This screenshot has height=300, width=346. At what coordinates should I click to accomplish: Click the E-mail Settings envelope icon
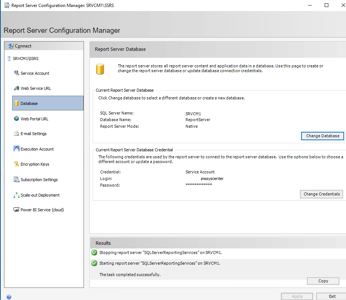[x=17, y=134]
